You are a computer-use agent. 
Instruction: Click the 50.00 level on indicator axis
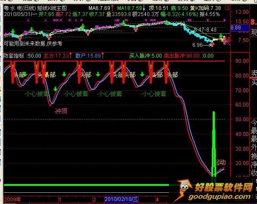click(x=242, y=120)
